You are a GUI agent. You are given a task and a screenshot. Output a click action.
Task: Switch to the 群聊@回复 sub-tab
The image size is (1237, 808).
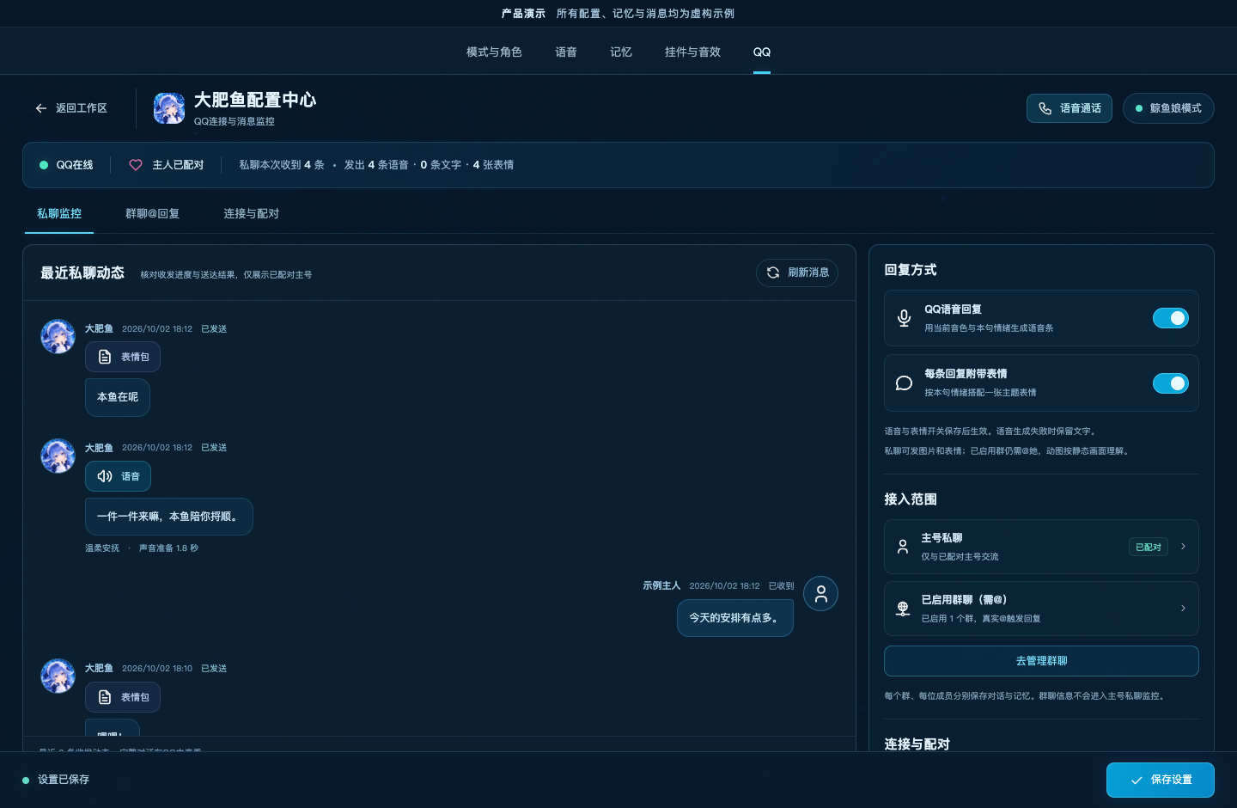[x=152, y=214]
